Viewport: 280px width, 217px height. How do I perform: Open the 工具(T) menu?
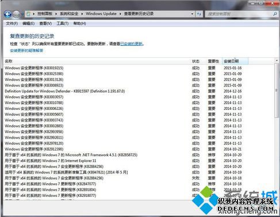(x=62, y=23)
